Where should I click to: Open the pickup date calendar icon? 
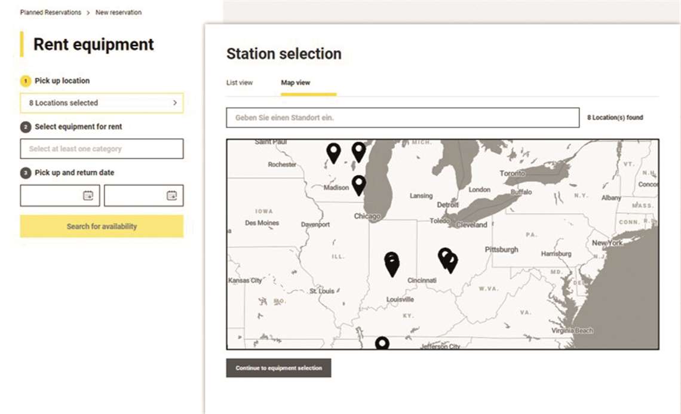pyautogui.click(x=88, y=195)
